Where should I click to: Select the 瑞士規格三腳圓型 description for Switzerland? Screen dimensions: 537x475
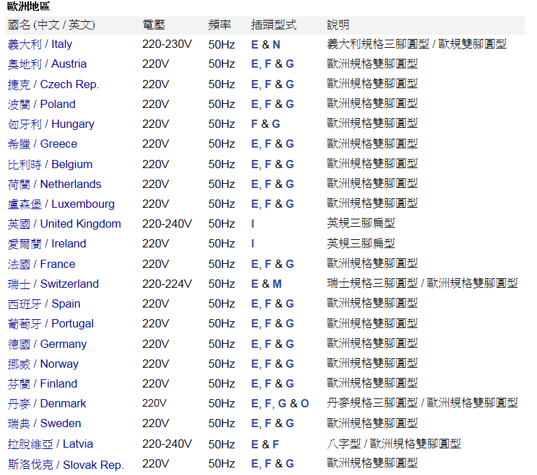point(372,284)
